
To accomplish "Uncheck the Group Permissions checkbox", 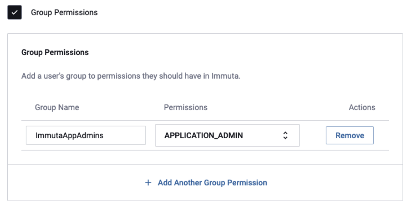I will [x=14, y=12].
